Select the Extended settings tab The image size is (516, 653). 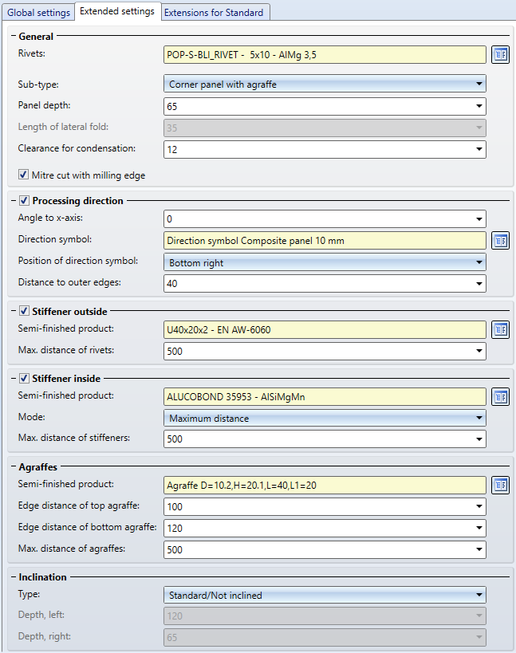(x=116, y=11)
